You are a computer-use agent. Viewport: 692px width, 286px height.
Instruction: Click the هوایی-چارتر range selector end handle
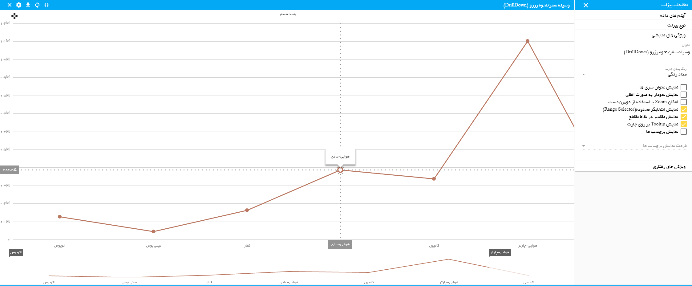(x=500, y=252)
